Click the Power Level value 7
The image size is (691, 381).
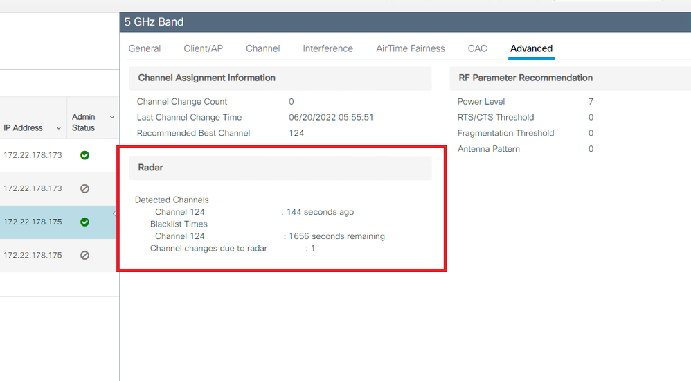pyautogui.click(x=591, y=101)
